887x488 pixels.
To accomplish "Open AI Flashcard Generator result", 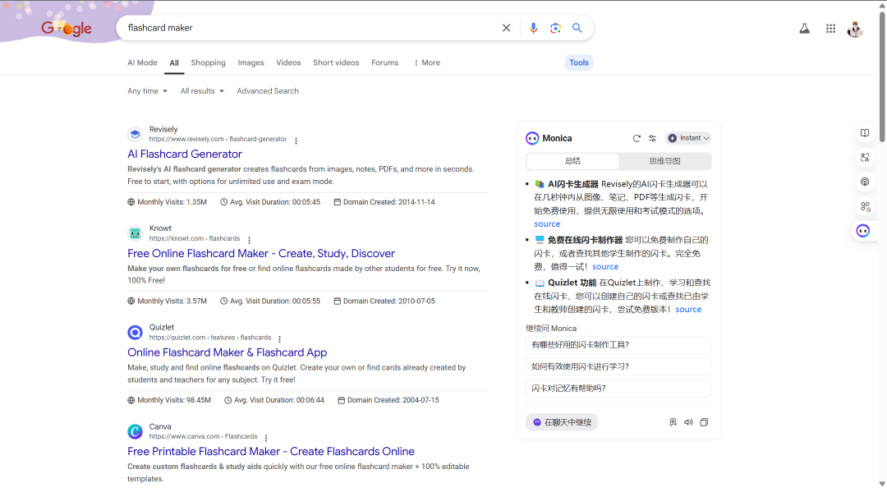I will click(x=185, y=154).
